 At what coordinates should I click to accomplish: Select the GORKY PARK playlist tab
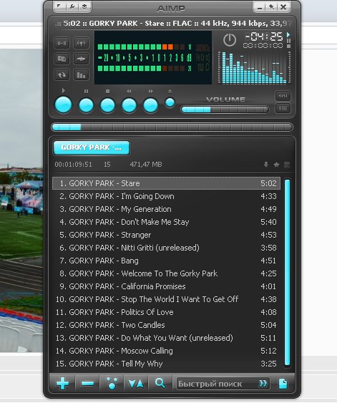(92, 147)
